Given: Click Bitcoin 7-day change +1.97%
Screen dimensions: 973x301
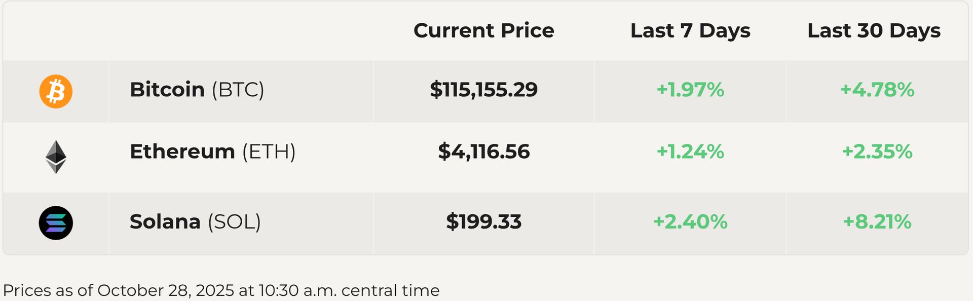Looking at the screenshot, I should tap(690, 90).
